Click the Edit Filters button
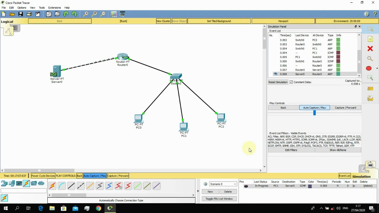The height and width of the screenshot is (213, 379). point(291,150)
